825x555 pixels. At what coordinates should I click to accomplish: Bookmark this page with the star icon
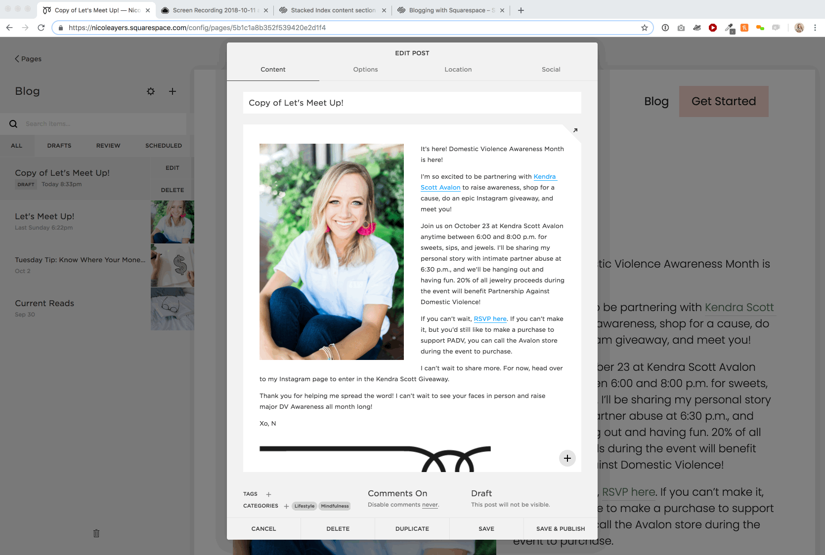click(645, 28)
